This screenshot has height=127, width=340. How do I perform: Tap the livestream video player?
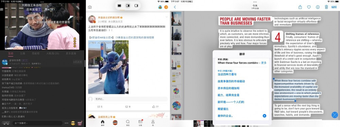[x=42, y=26]
